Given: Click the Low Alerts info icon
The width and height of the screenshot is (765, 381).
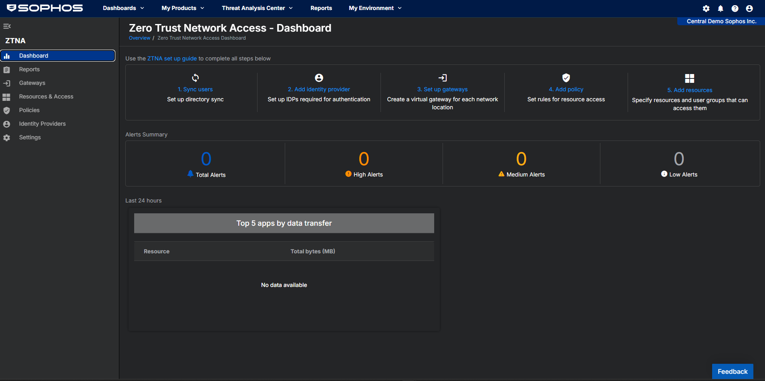Looking at the screenshot, I should pyautogui.click(x=664, y=174).
